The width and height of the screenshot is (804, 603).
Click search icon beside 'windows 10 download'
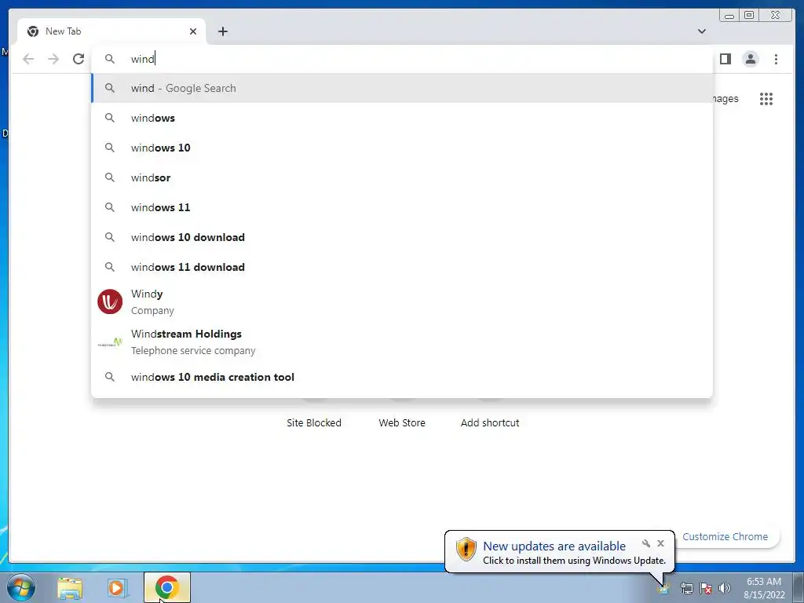click(110, 237)
